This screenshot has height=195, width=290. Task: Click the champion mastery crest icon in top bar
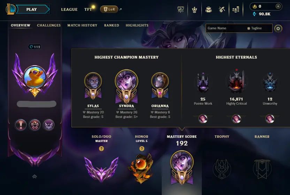[x=194, y=9]
